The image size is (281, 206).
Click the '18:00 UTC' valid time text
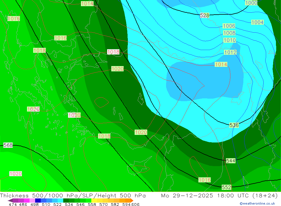[x=233, y=195]
